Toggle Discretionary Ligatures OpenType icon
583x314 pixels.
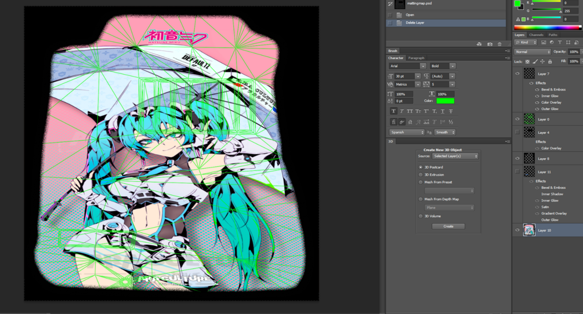coord(410,122)
